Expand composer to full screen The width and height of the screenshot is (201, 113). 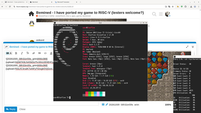(187, 47)
